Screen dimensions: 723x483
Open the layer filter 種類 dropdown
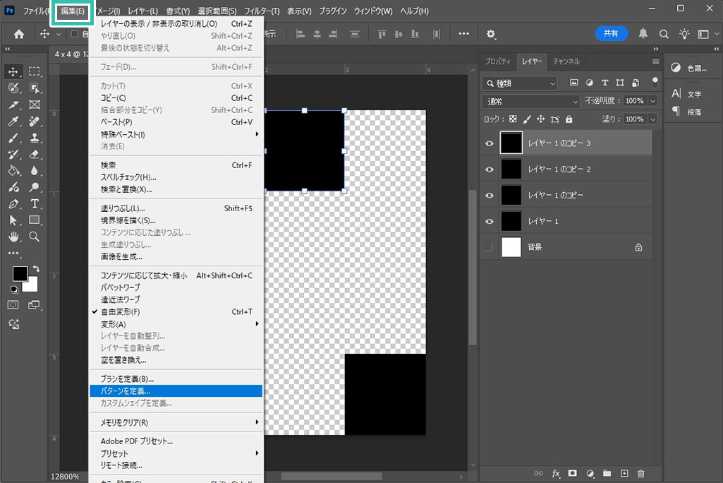(520, 83)
